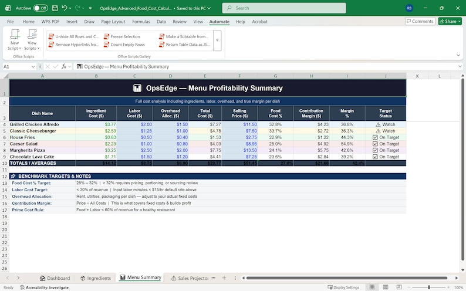Go to previous sheet tab arrow
Image resolution: width=466 pixels, height=291 pixels.
tap(8, 278)
